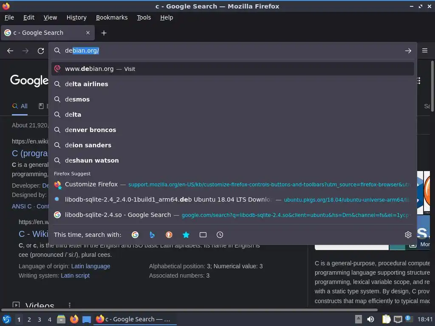This screenshot has height=326, width=435.
Task: Show desktop via blue taskbar icon
Action: [x=87, y=320]
